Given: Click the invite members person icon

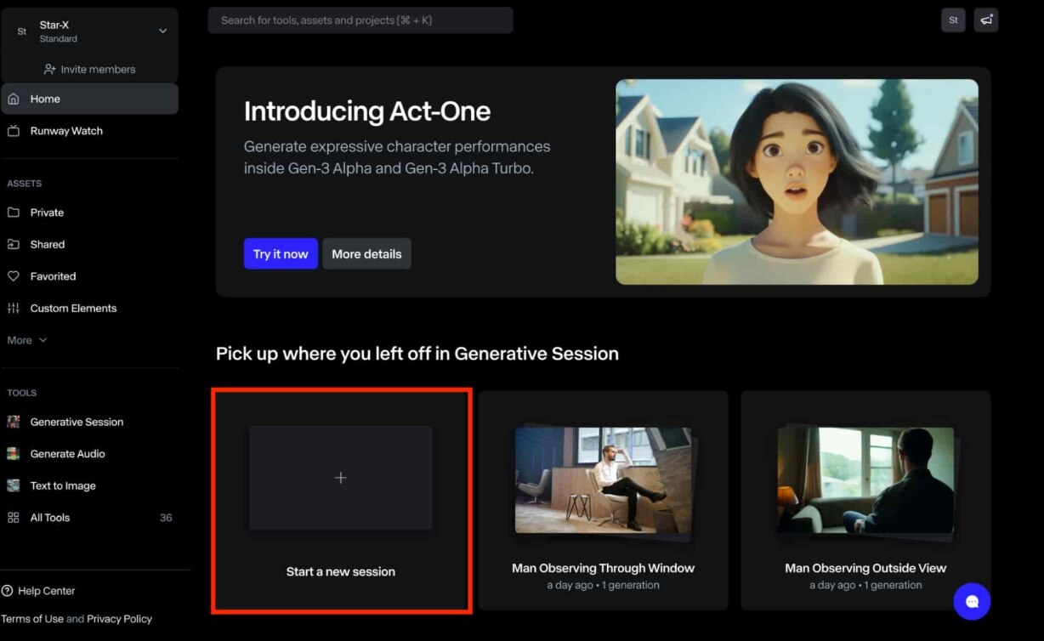Looking at the screenshot, I should coord(50,69).
